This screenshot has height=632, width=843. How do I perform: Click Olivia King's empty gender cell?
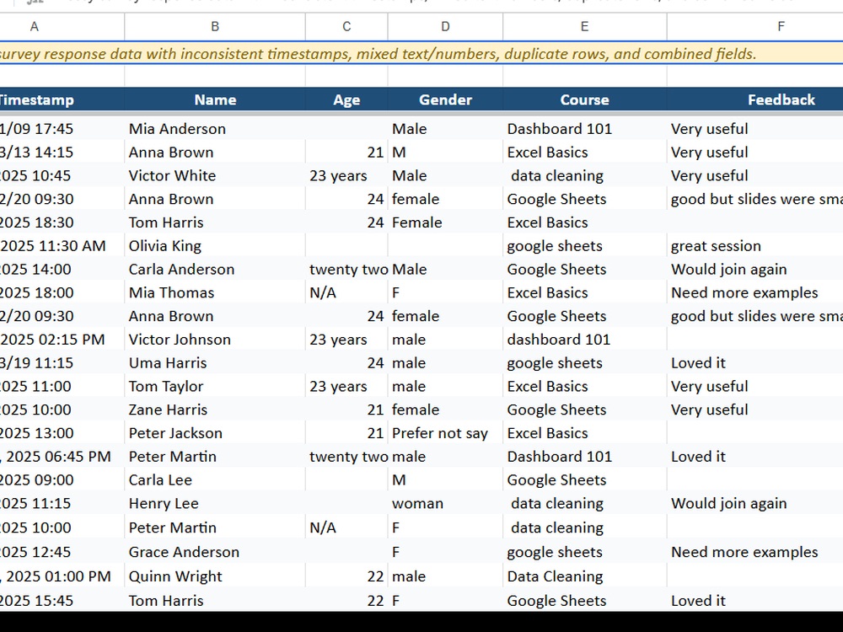coord(445,245)
